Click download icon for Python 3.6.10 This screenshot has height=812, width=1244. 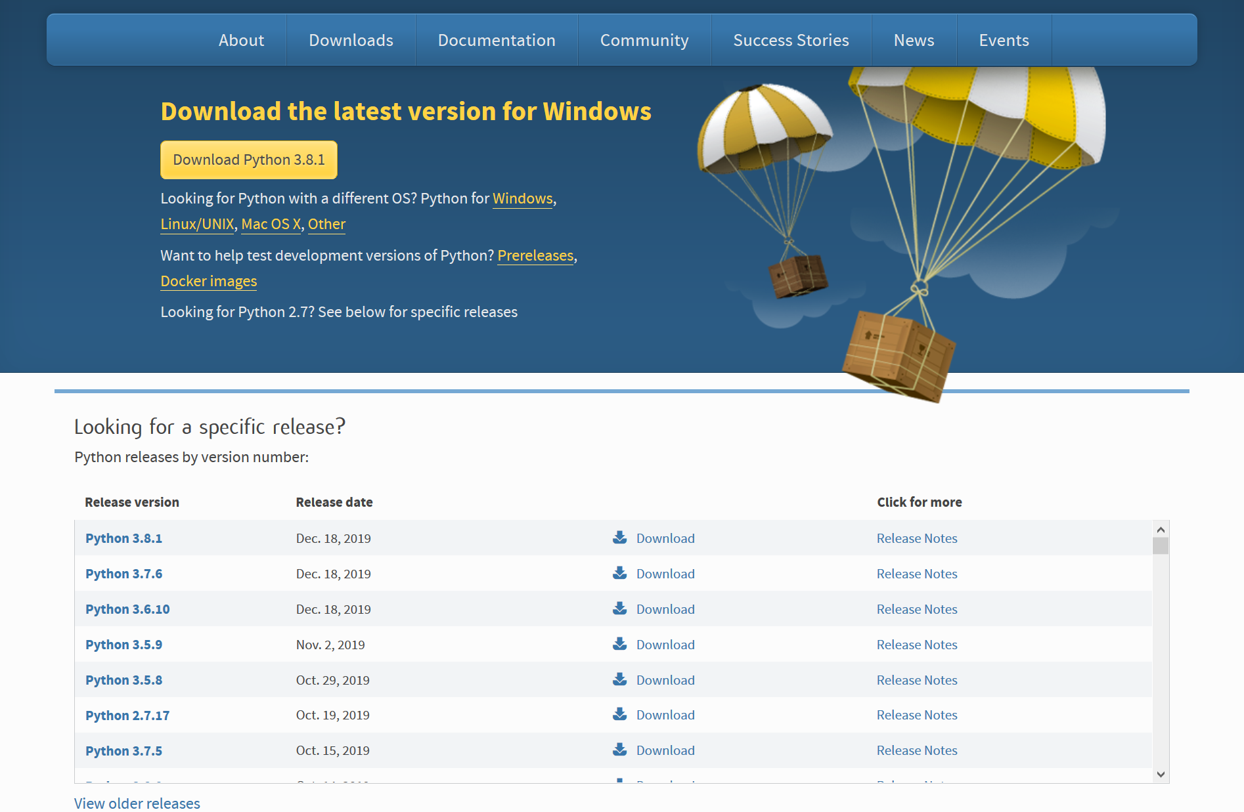point(619,609)
